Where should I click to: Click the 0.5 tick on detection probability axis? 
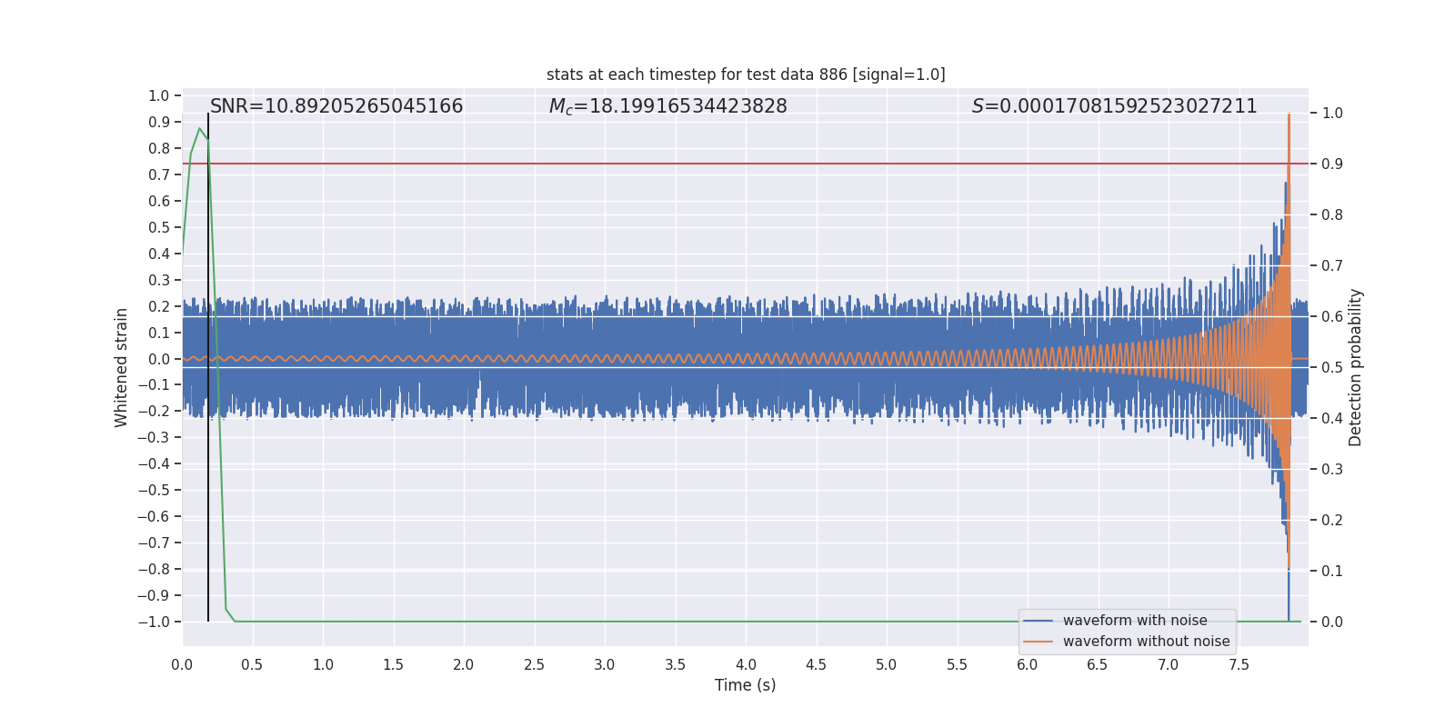(1331, 368)
